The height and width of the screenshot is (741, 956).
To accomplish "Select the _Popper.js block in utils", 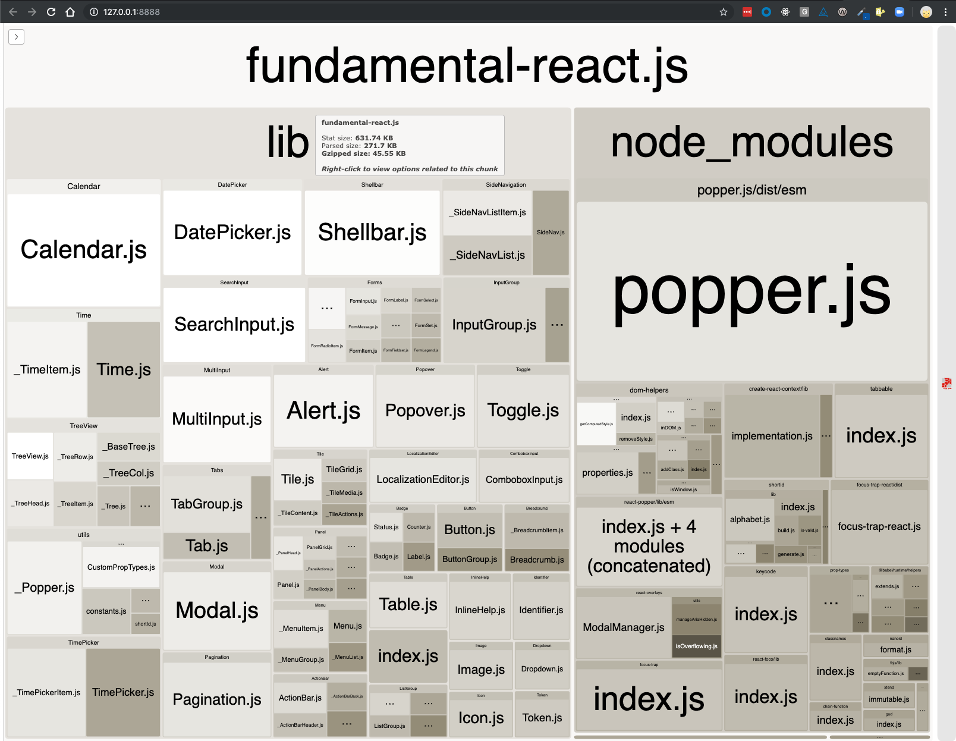I will 45,588.
